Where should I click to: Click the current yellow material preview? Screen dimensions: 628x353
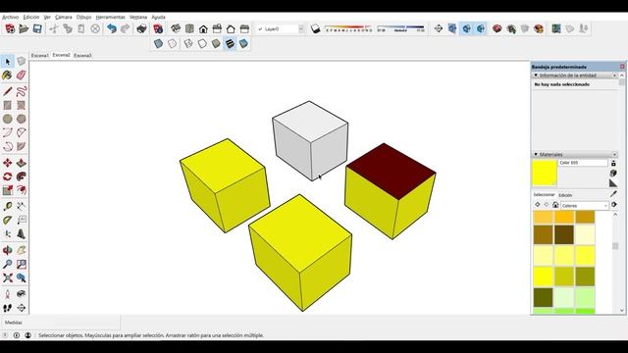pos(545,173)
